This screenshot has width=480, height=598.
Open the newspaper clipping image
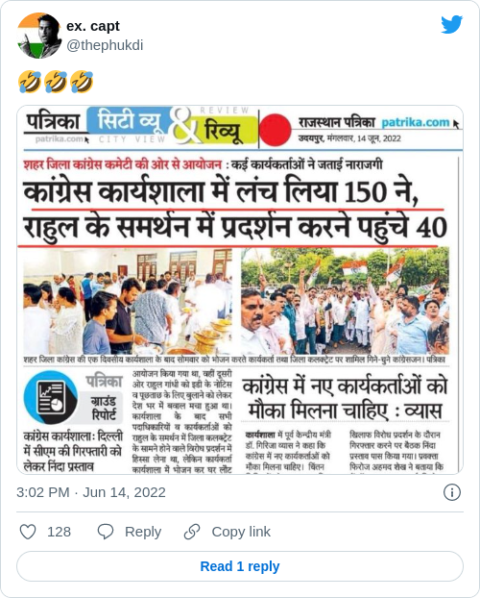240,289
